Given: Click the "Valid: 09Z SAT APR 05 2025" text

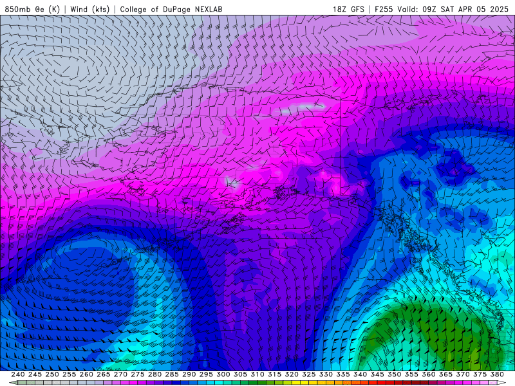Looking at the screenshot, I should (x=453, y=10).
